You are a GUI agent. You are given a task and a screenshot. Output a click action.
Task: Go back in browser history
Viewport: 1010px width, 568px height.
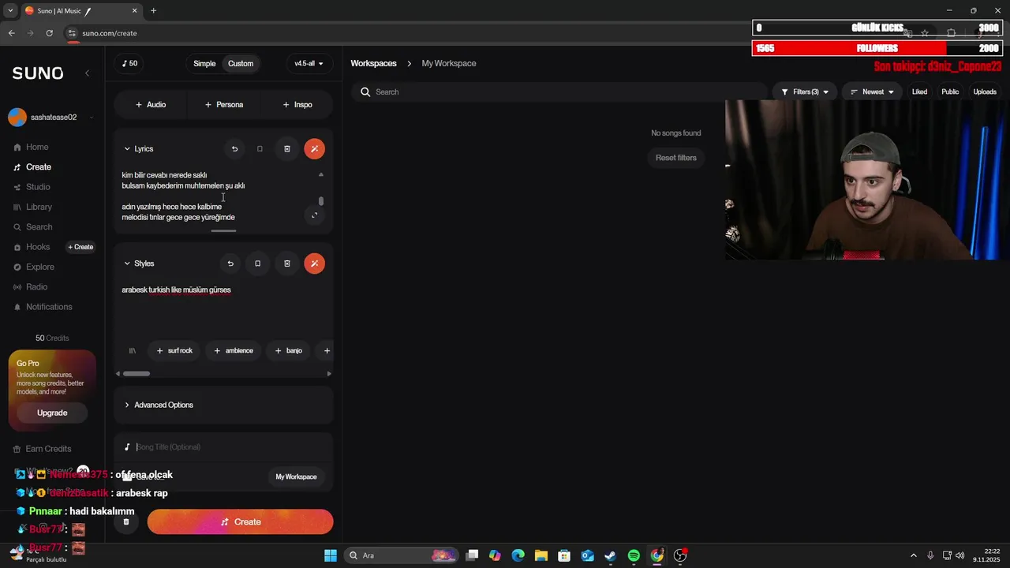pos(11,33)
